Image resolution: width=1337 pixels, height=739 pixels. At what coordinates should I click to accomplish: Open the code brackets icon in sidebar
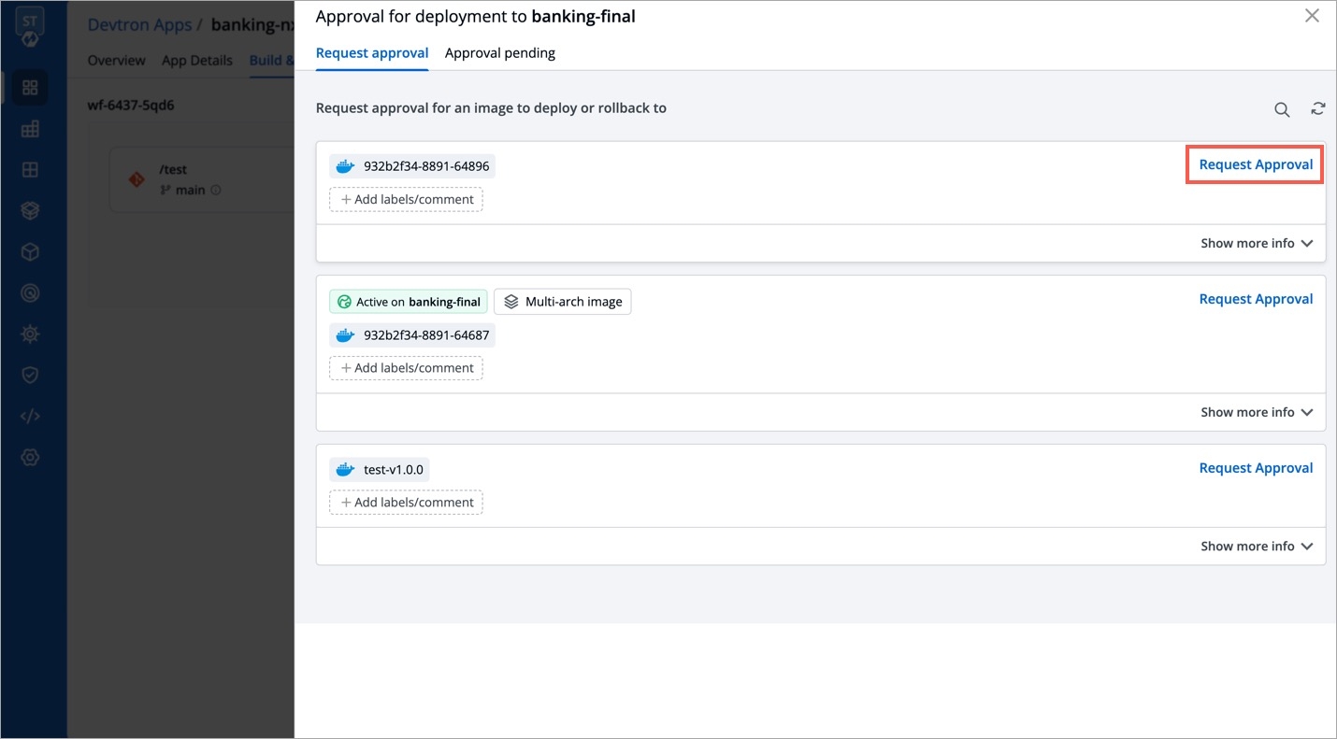click(x=30, y=416)
